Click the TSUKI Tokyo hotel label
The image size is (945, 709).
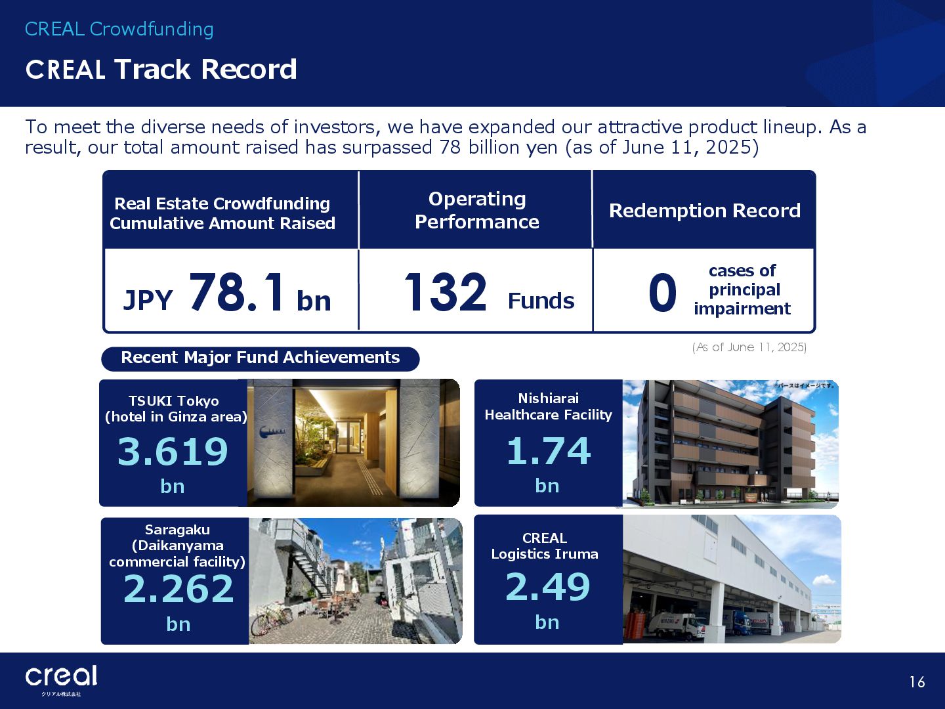175,408
